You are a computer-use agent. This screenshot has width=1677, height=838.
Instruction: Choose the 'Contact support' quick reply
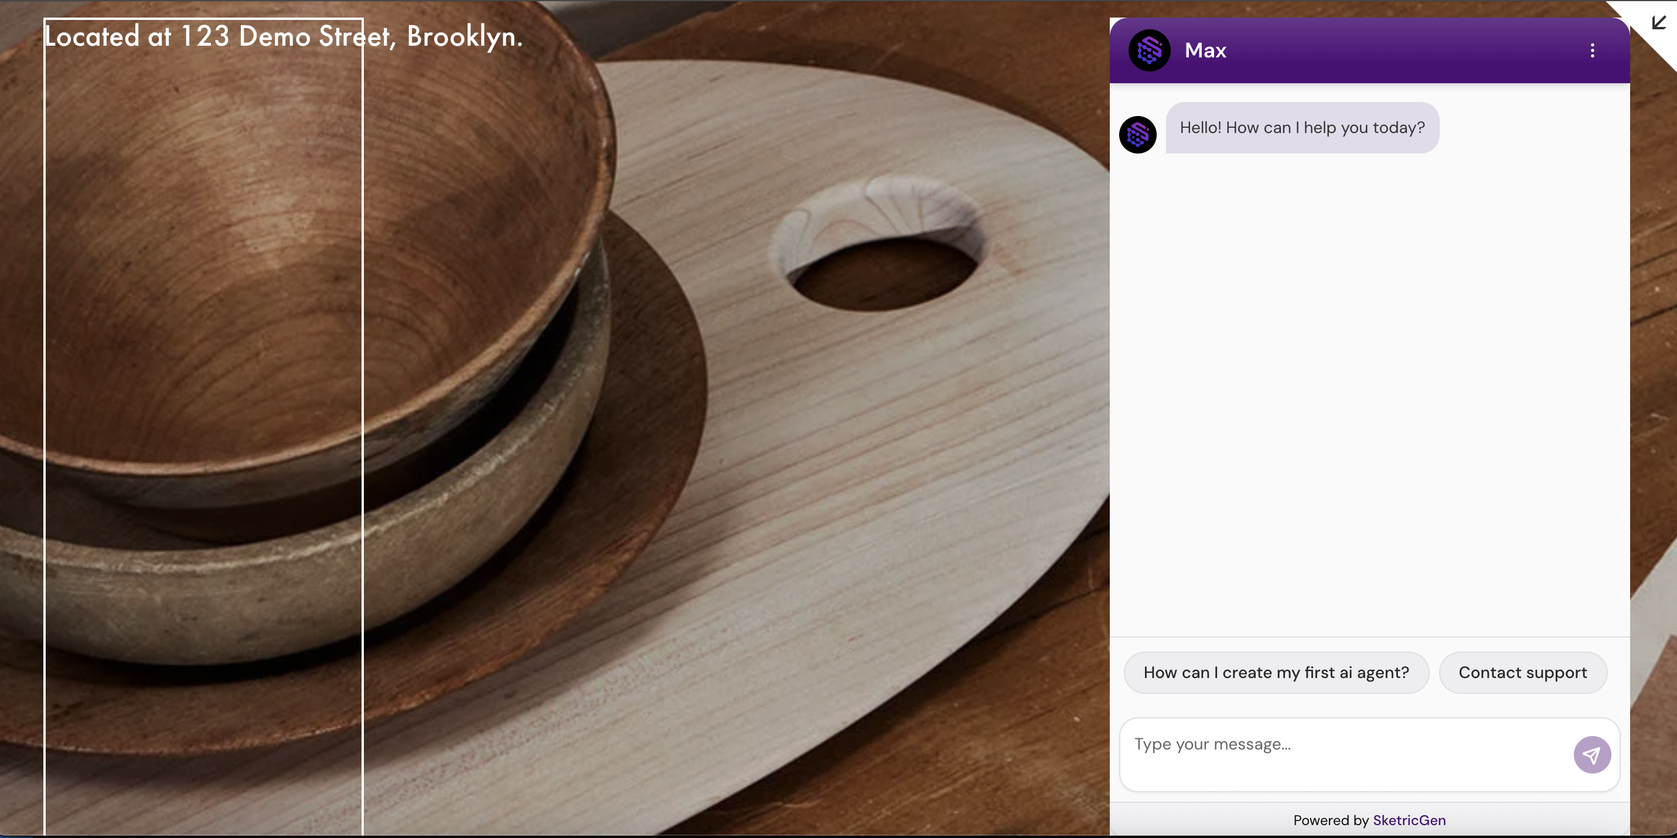[x=1523, y=673]
